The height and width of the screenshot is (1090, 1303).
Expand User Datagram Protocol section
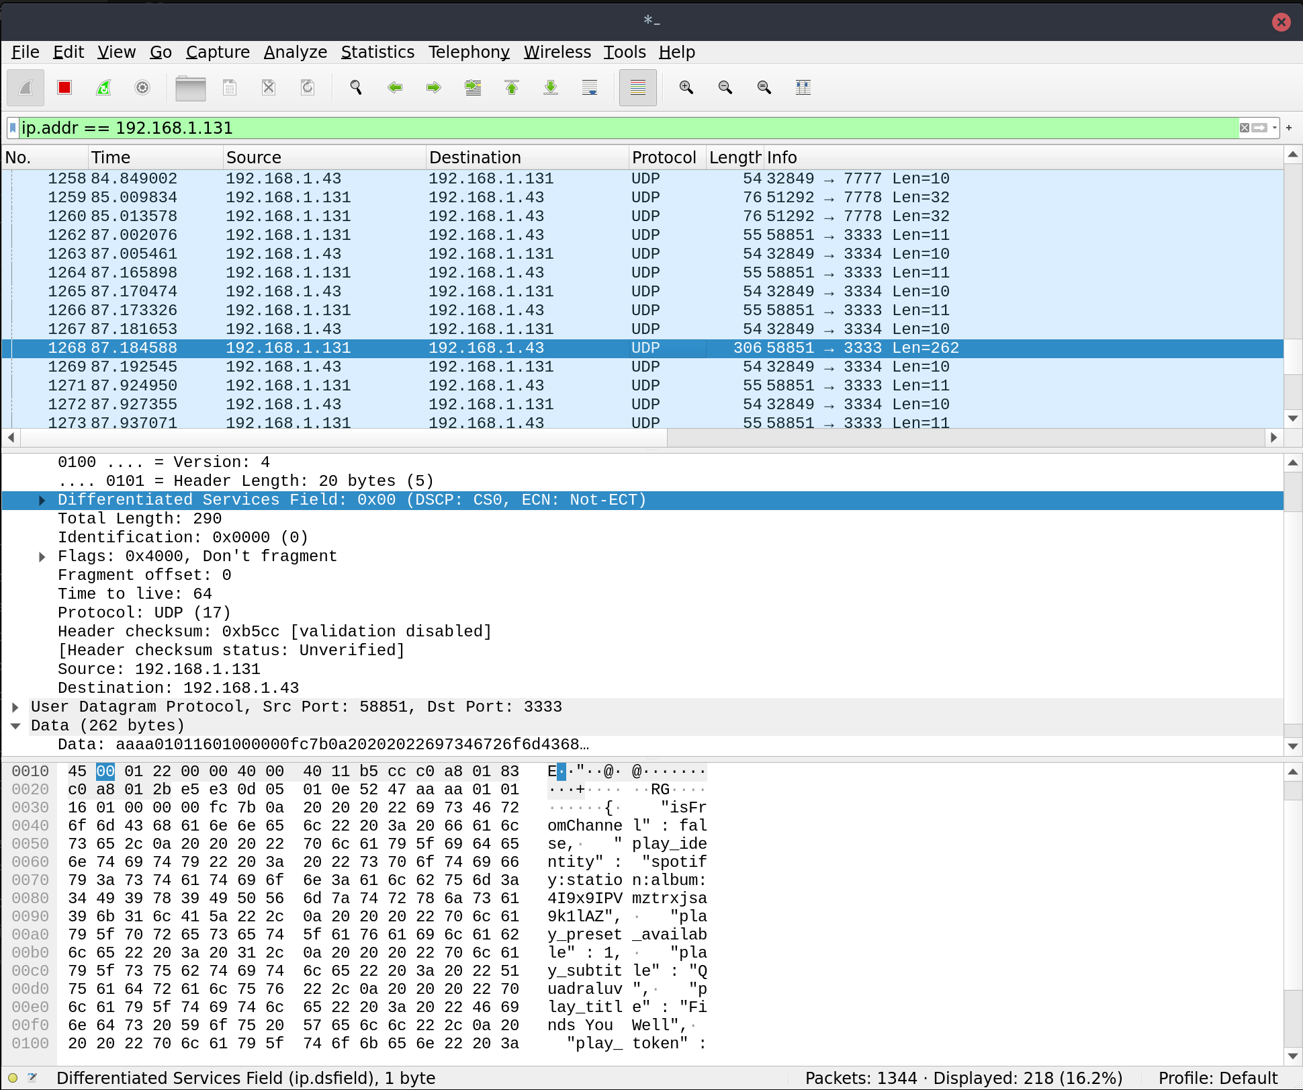click(15, 708)
